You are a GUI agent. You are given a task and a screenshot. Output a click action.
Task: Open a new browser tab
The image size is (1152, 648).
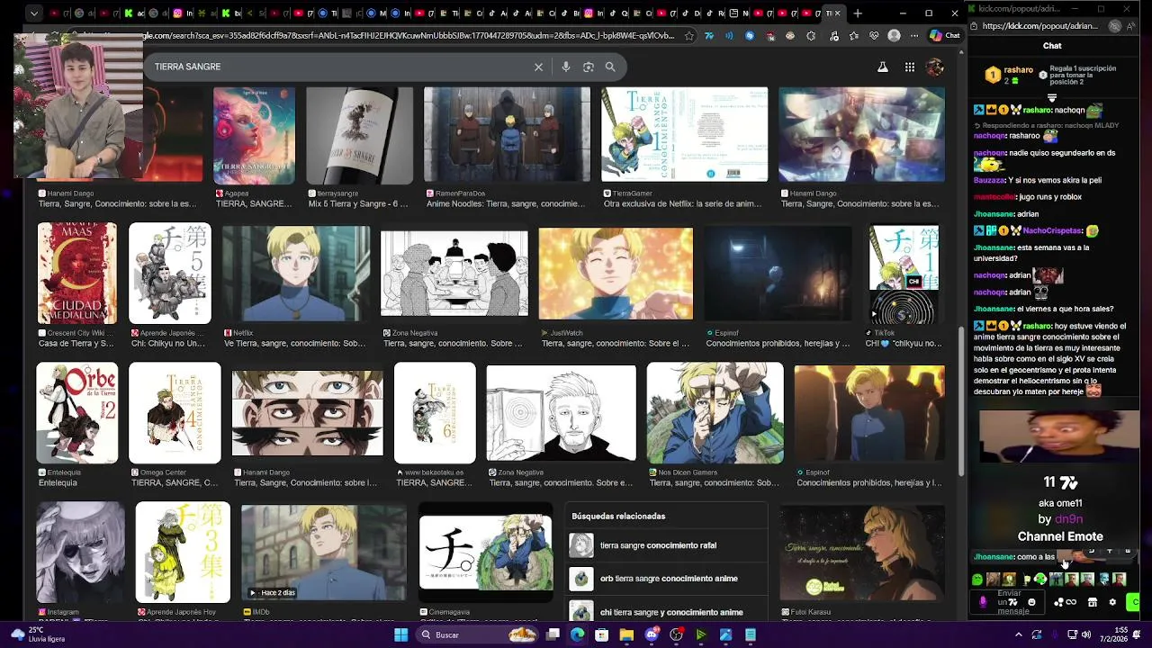[x=858, y=13]
